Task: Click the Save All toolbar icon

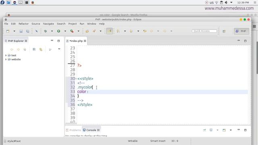Action: (x=27, y=31)
